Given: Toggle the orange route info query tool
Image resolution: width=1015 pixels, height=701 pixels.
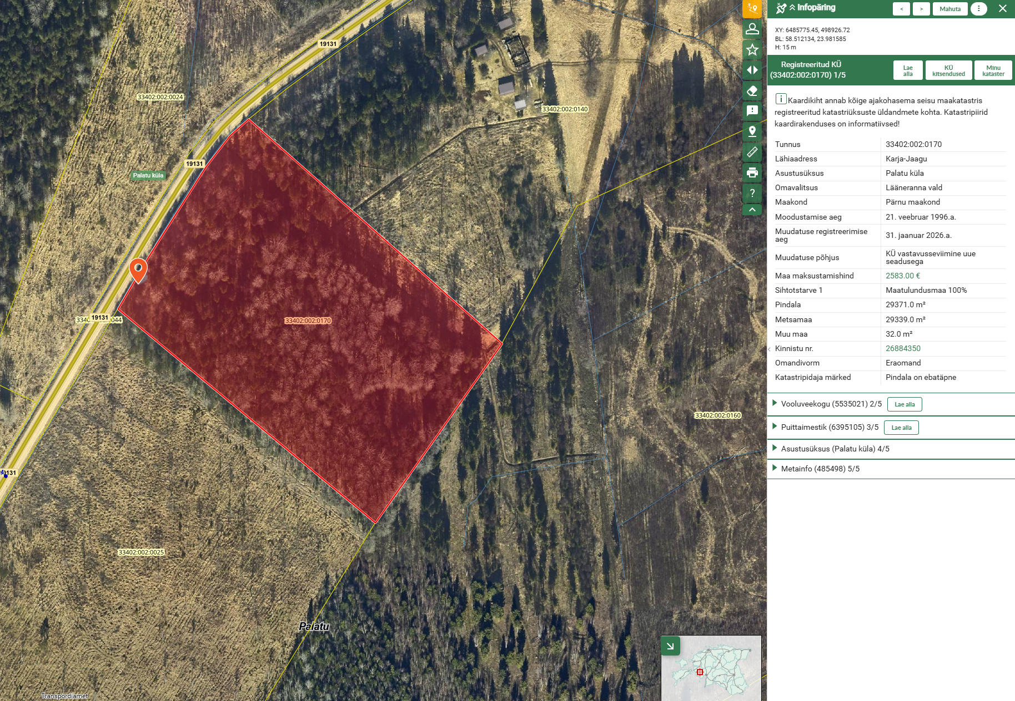Looking at the screenshot, I should tap(752, 8).
